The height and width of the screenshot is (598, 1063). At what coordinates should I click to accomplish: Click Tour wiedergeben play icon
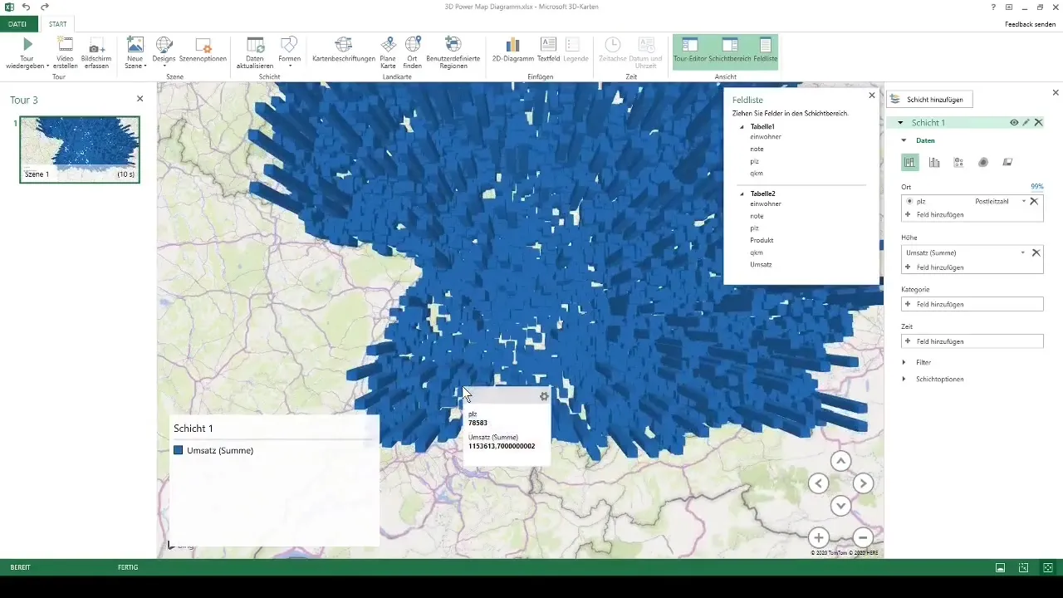click(28, 44)
